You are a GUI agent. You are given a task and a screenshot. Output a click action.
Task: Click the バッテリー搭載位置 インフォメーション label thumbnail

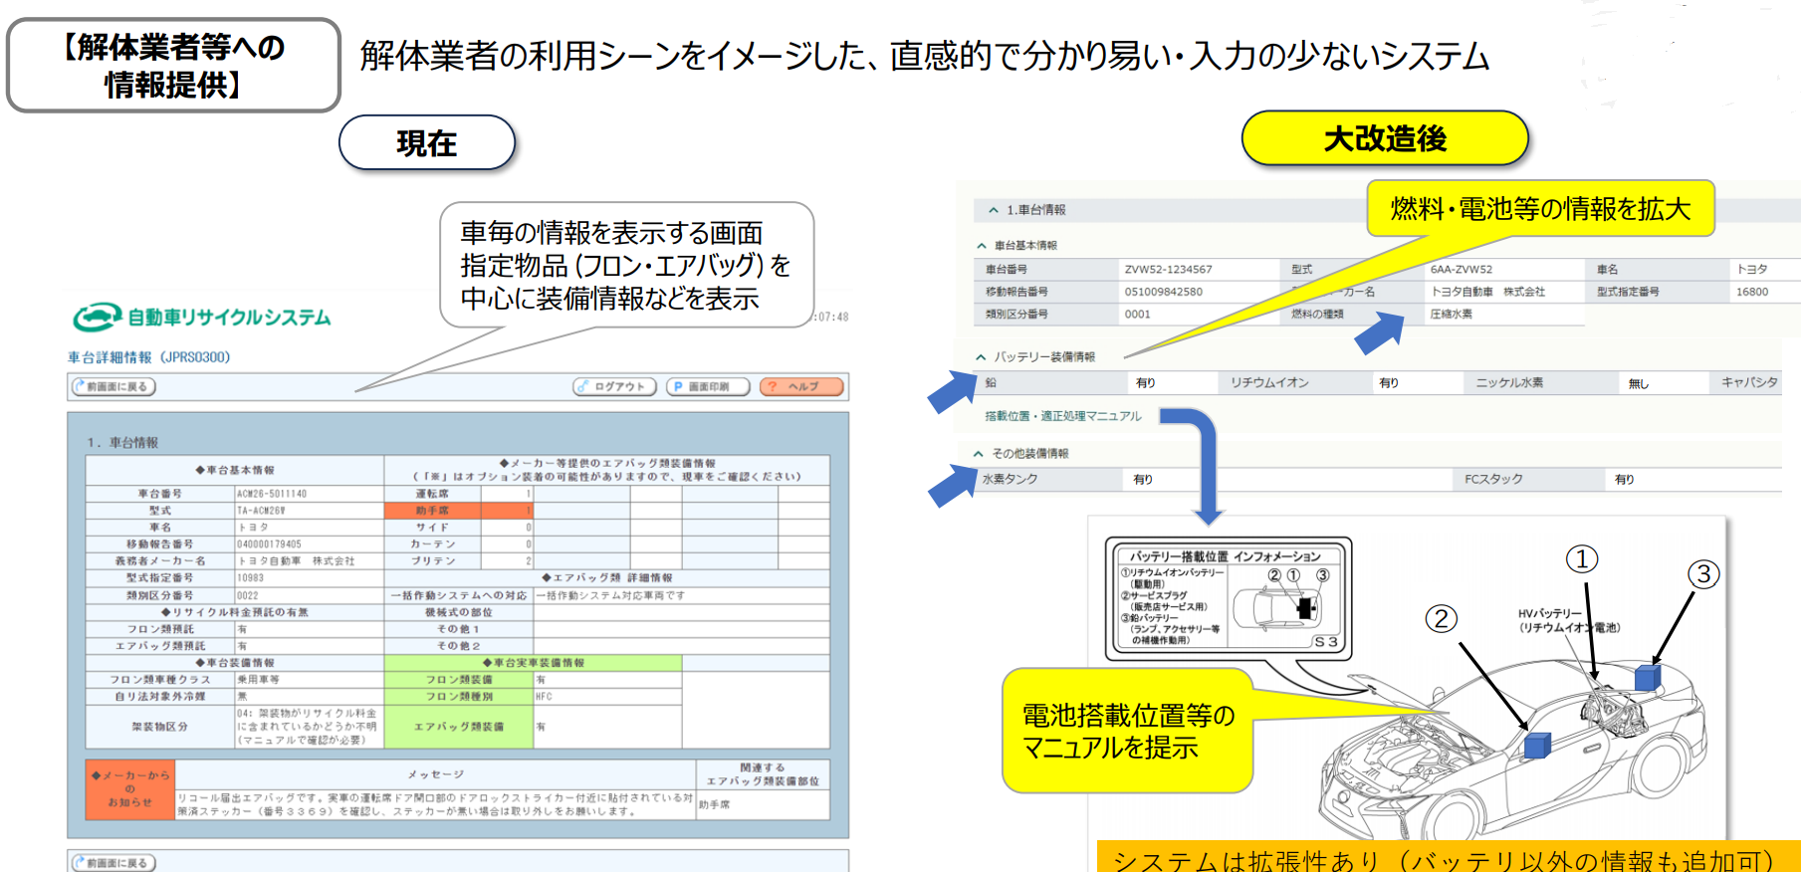1229,599
